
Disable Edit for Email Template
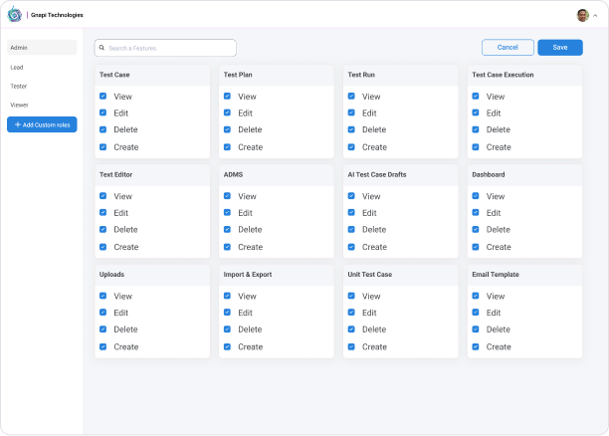point(476,313)
